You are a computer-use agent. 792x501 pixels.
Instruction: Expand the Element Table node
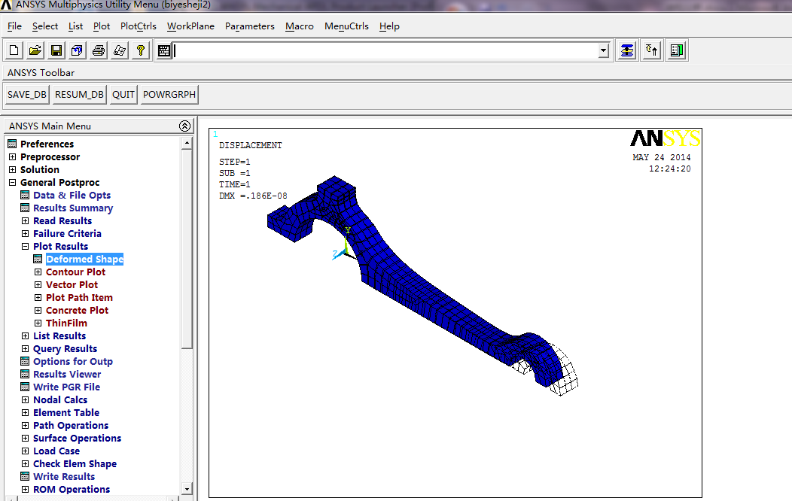click(25, 413)
